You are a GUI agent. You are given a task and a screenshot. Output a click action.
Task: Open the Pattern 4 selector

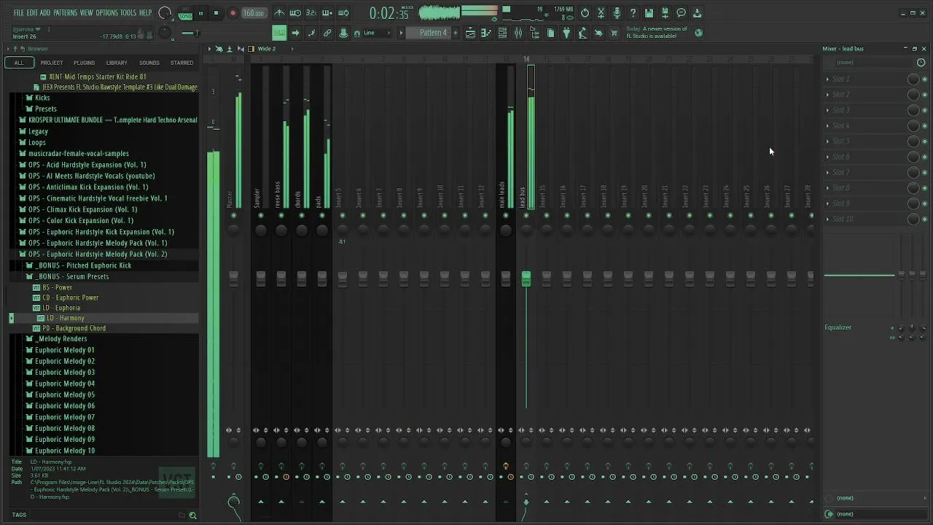(x=433, y=33)
